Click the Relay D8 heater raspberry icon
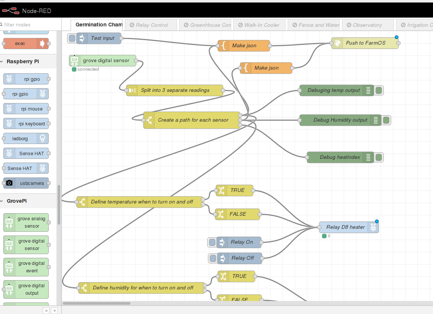Screen dimensions: 433x314 [x=373, y=227]
